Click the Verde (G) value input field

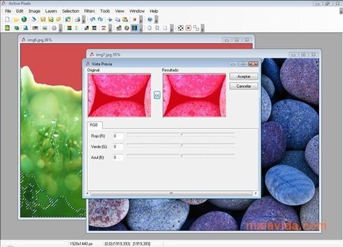pyautogui.click(x=118, y=147)
